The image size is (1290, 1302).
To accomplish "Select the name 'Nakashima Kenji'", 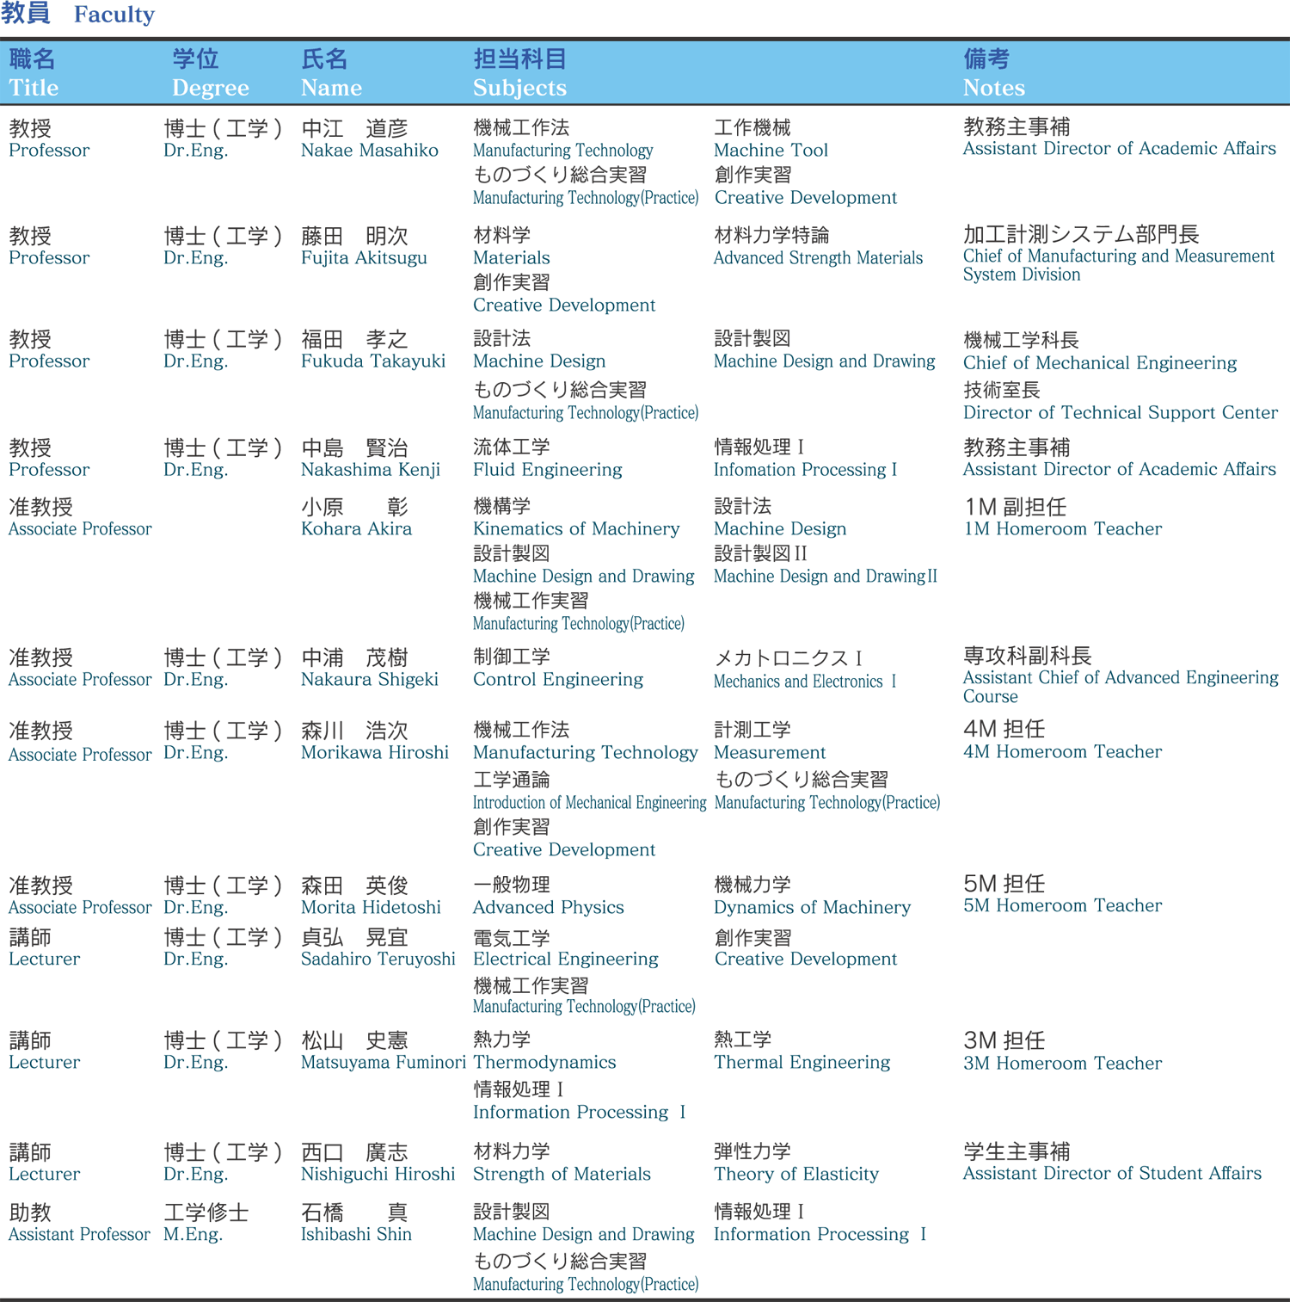I will point(371,470).
